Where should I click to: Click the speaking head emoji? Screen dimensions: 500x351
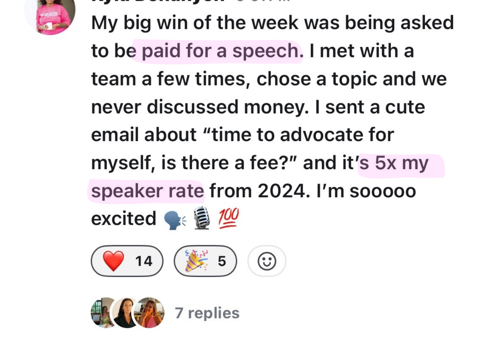click(175, 220)
